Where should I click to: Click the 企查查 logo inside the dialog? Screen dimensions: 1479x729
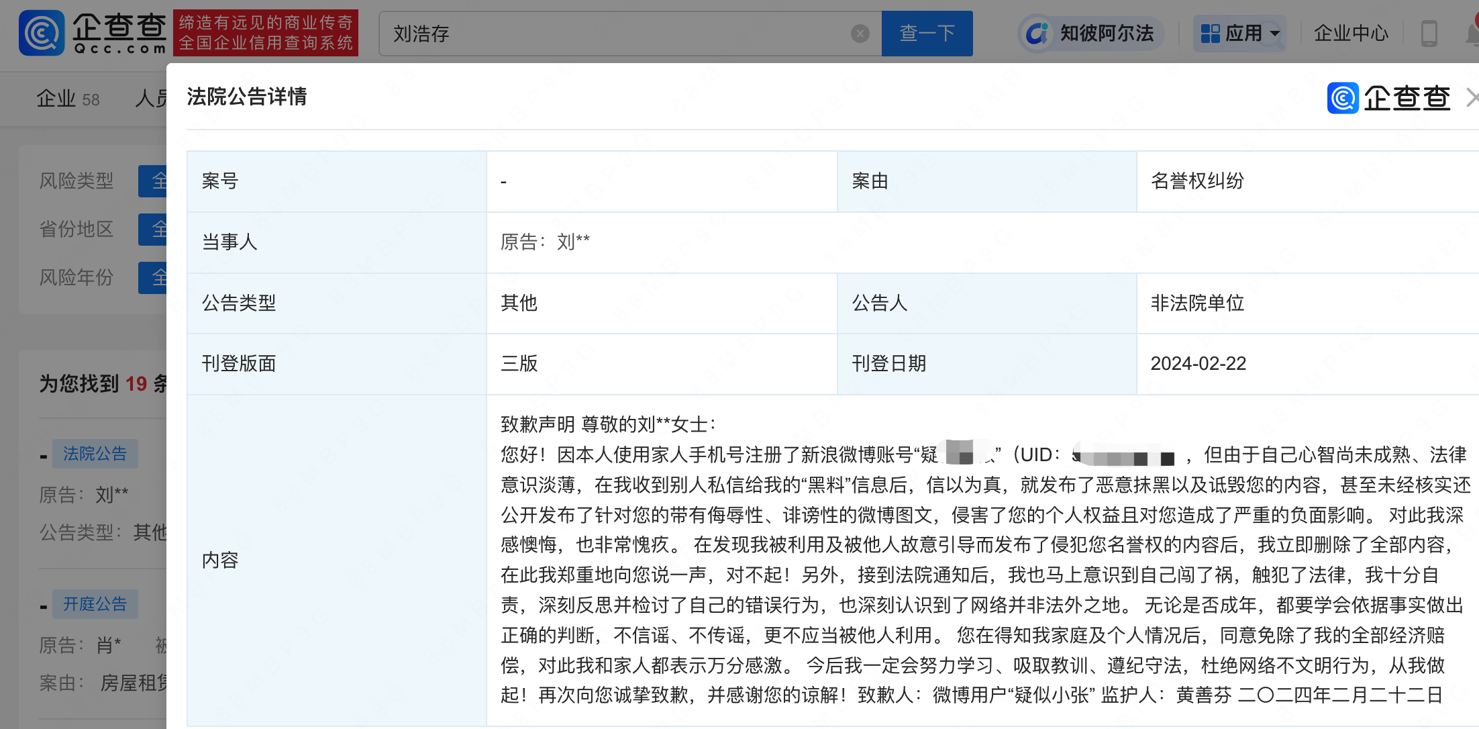tap(1388, 98)
